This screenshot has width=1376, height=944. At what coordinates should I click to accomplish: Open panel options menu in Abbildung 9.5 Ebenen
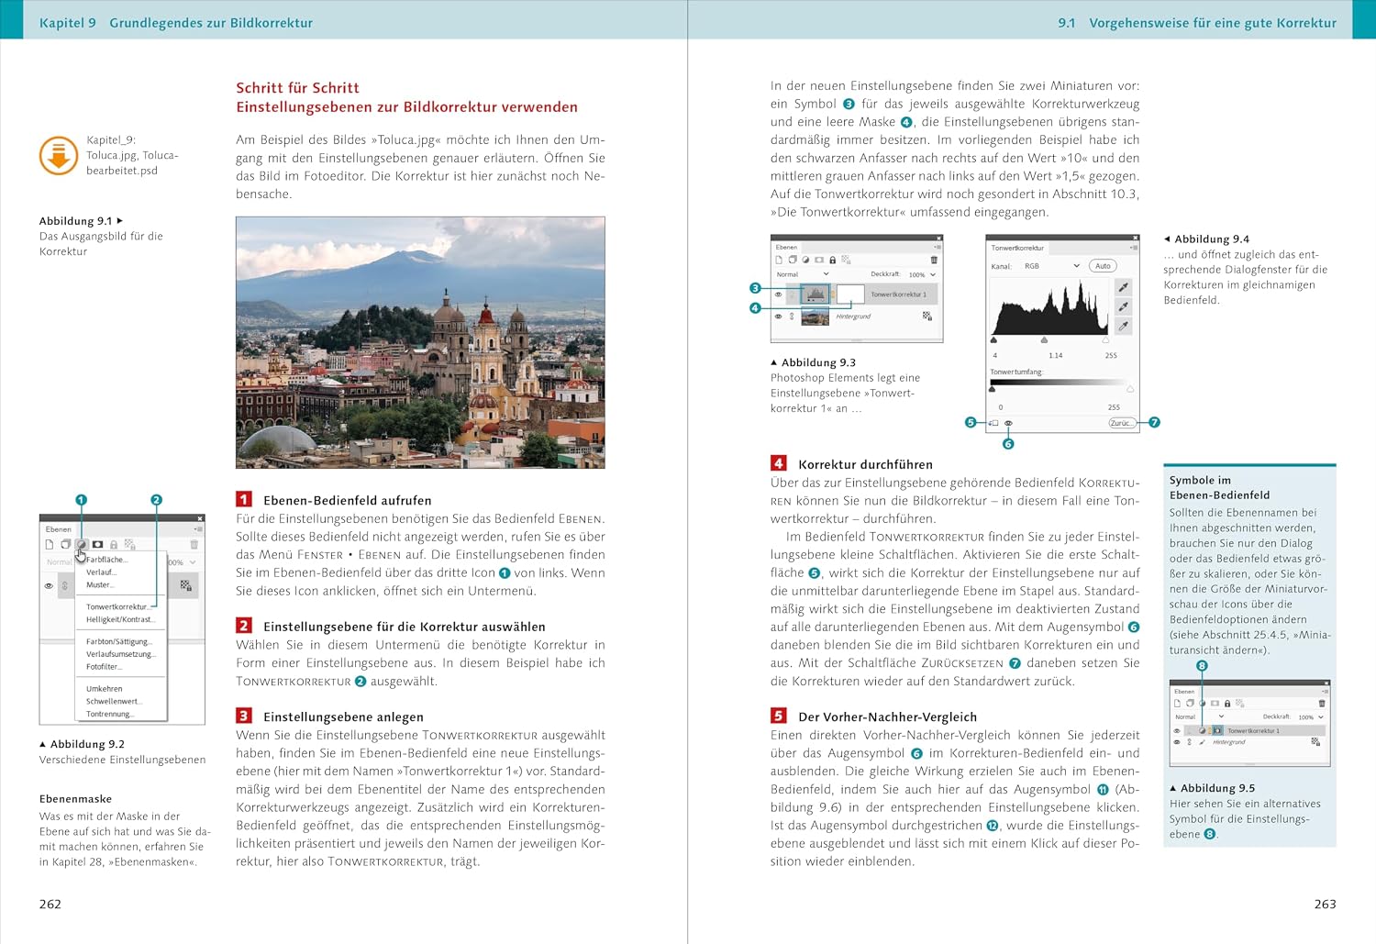tap(1325, 692)
